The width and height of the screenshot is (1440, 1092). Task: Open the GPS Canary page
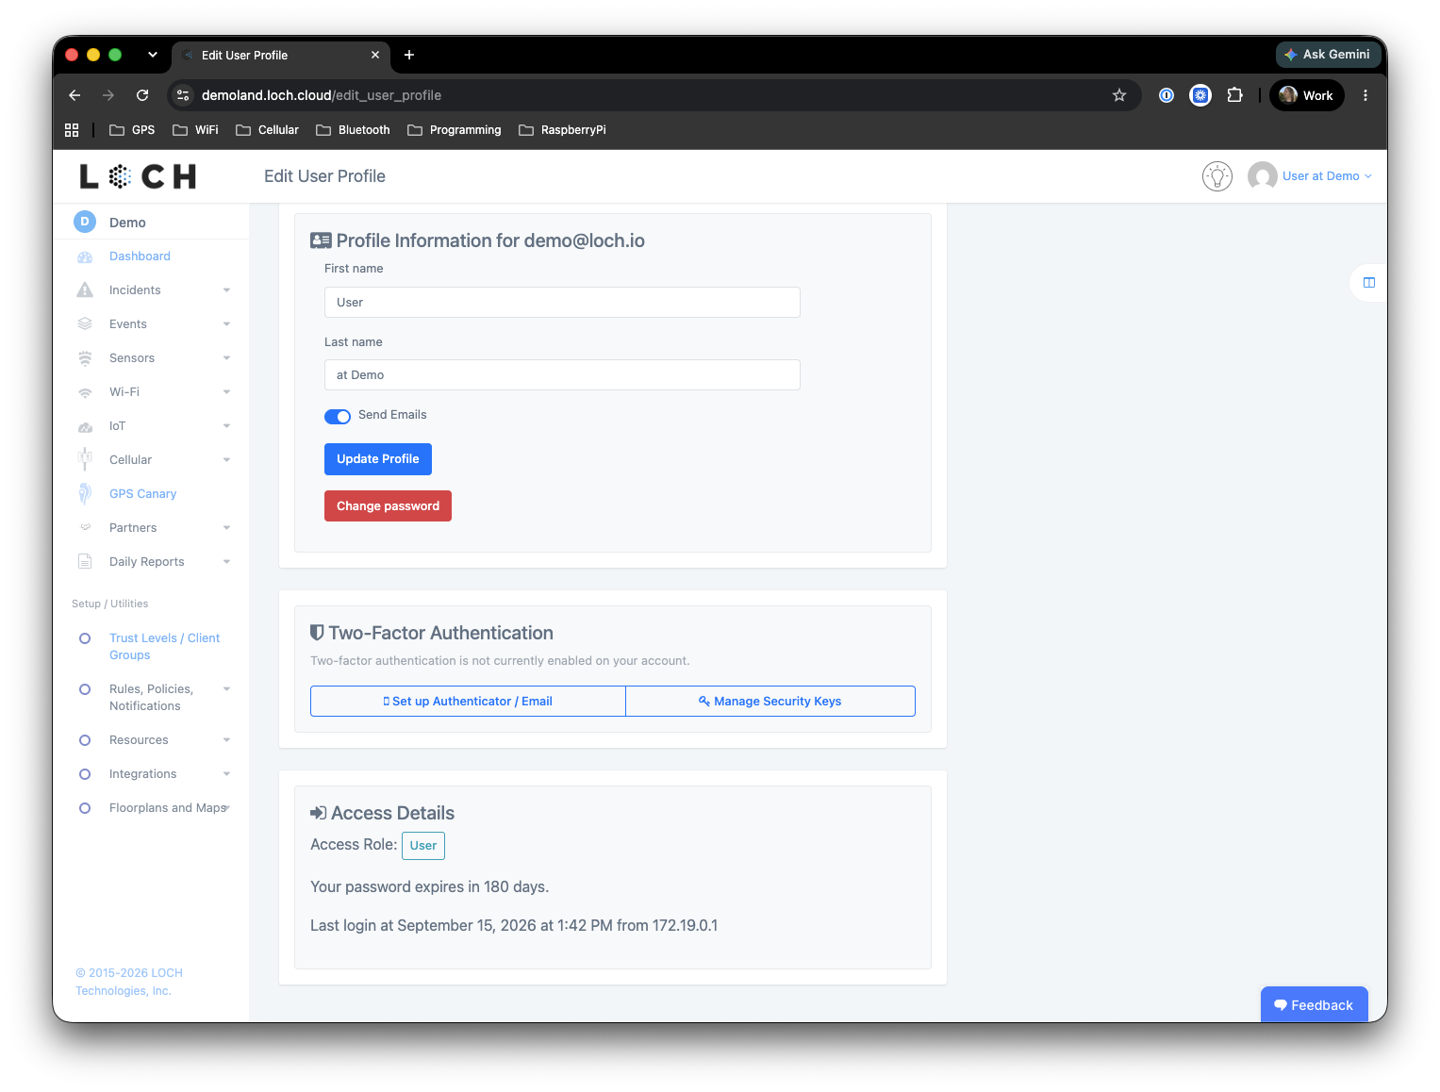coord(142,494)
